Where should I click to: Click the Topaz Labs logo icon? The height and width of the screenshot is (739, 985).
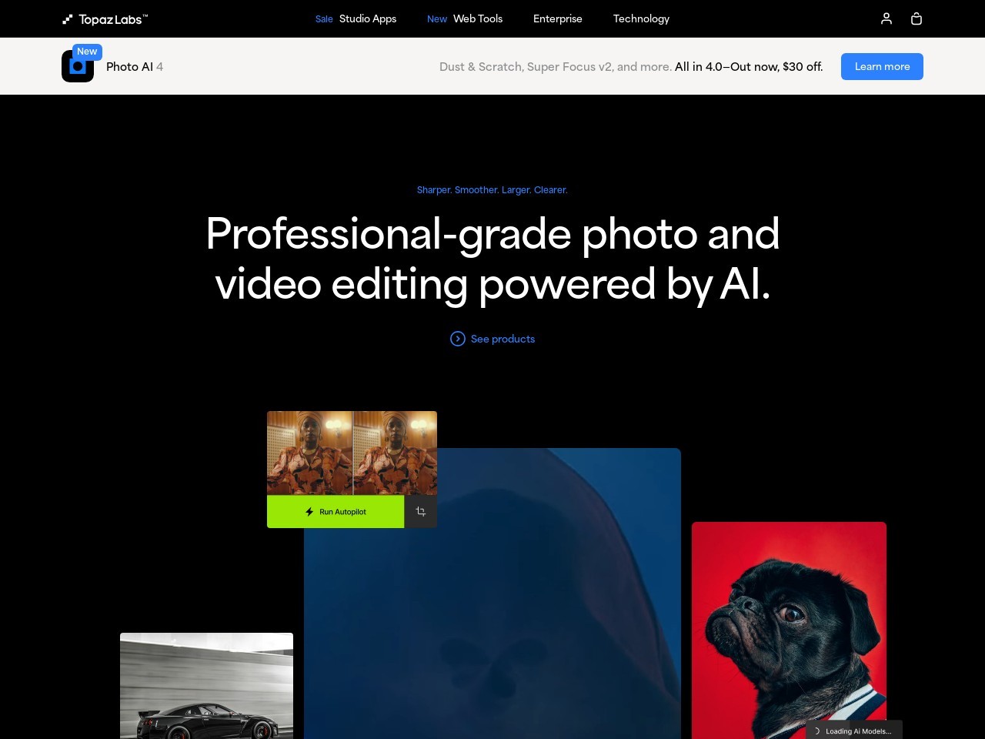67,19
